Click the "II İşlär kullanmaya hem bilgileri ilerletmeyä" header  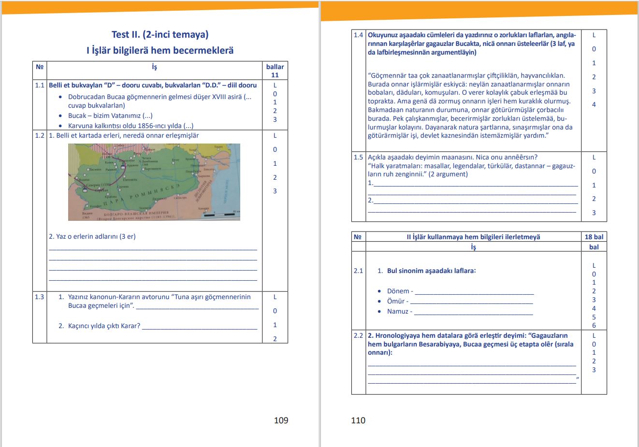click(473, 237)
